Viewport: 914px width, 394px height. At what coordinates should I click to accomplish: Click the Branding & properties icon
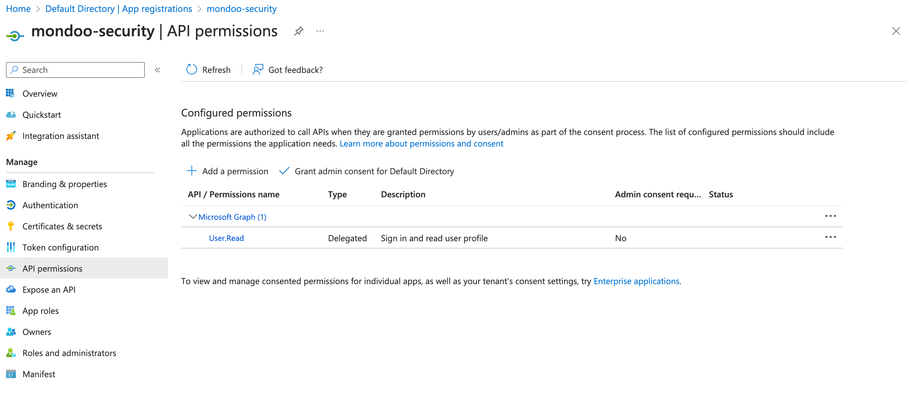tap(11, 184)
